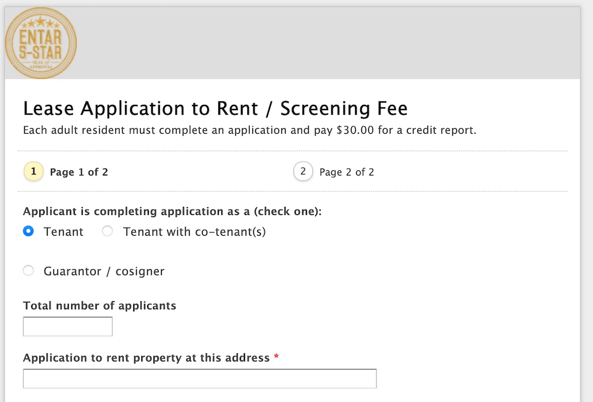Switch to the 'Page 2 of 2' label
The height and width of the screenshot is (402, 593).
346,172
